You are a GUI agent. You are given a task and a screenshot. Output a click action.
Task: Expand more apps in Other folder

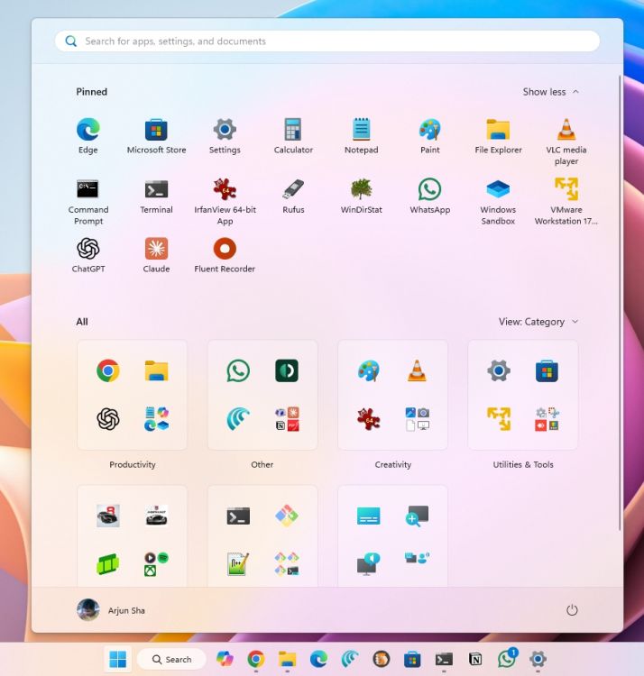(288, 418)
